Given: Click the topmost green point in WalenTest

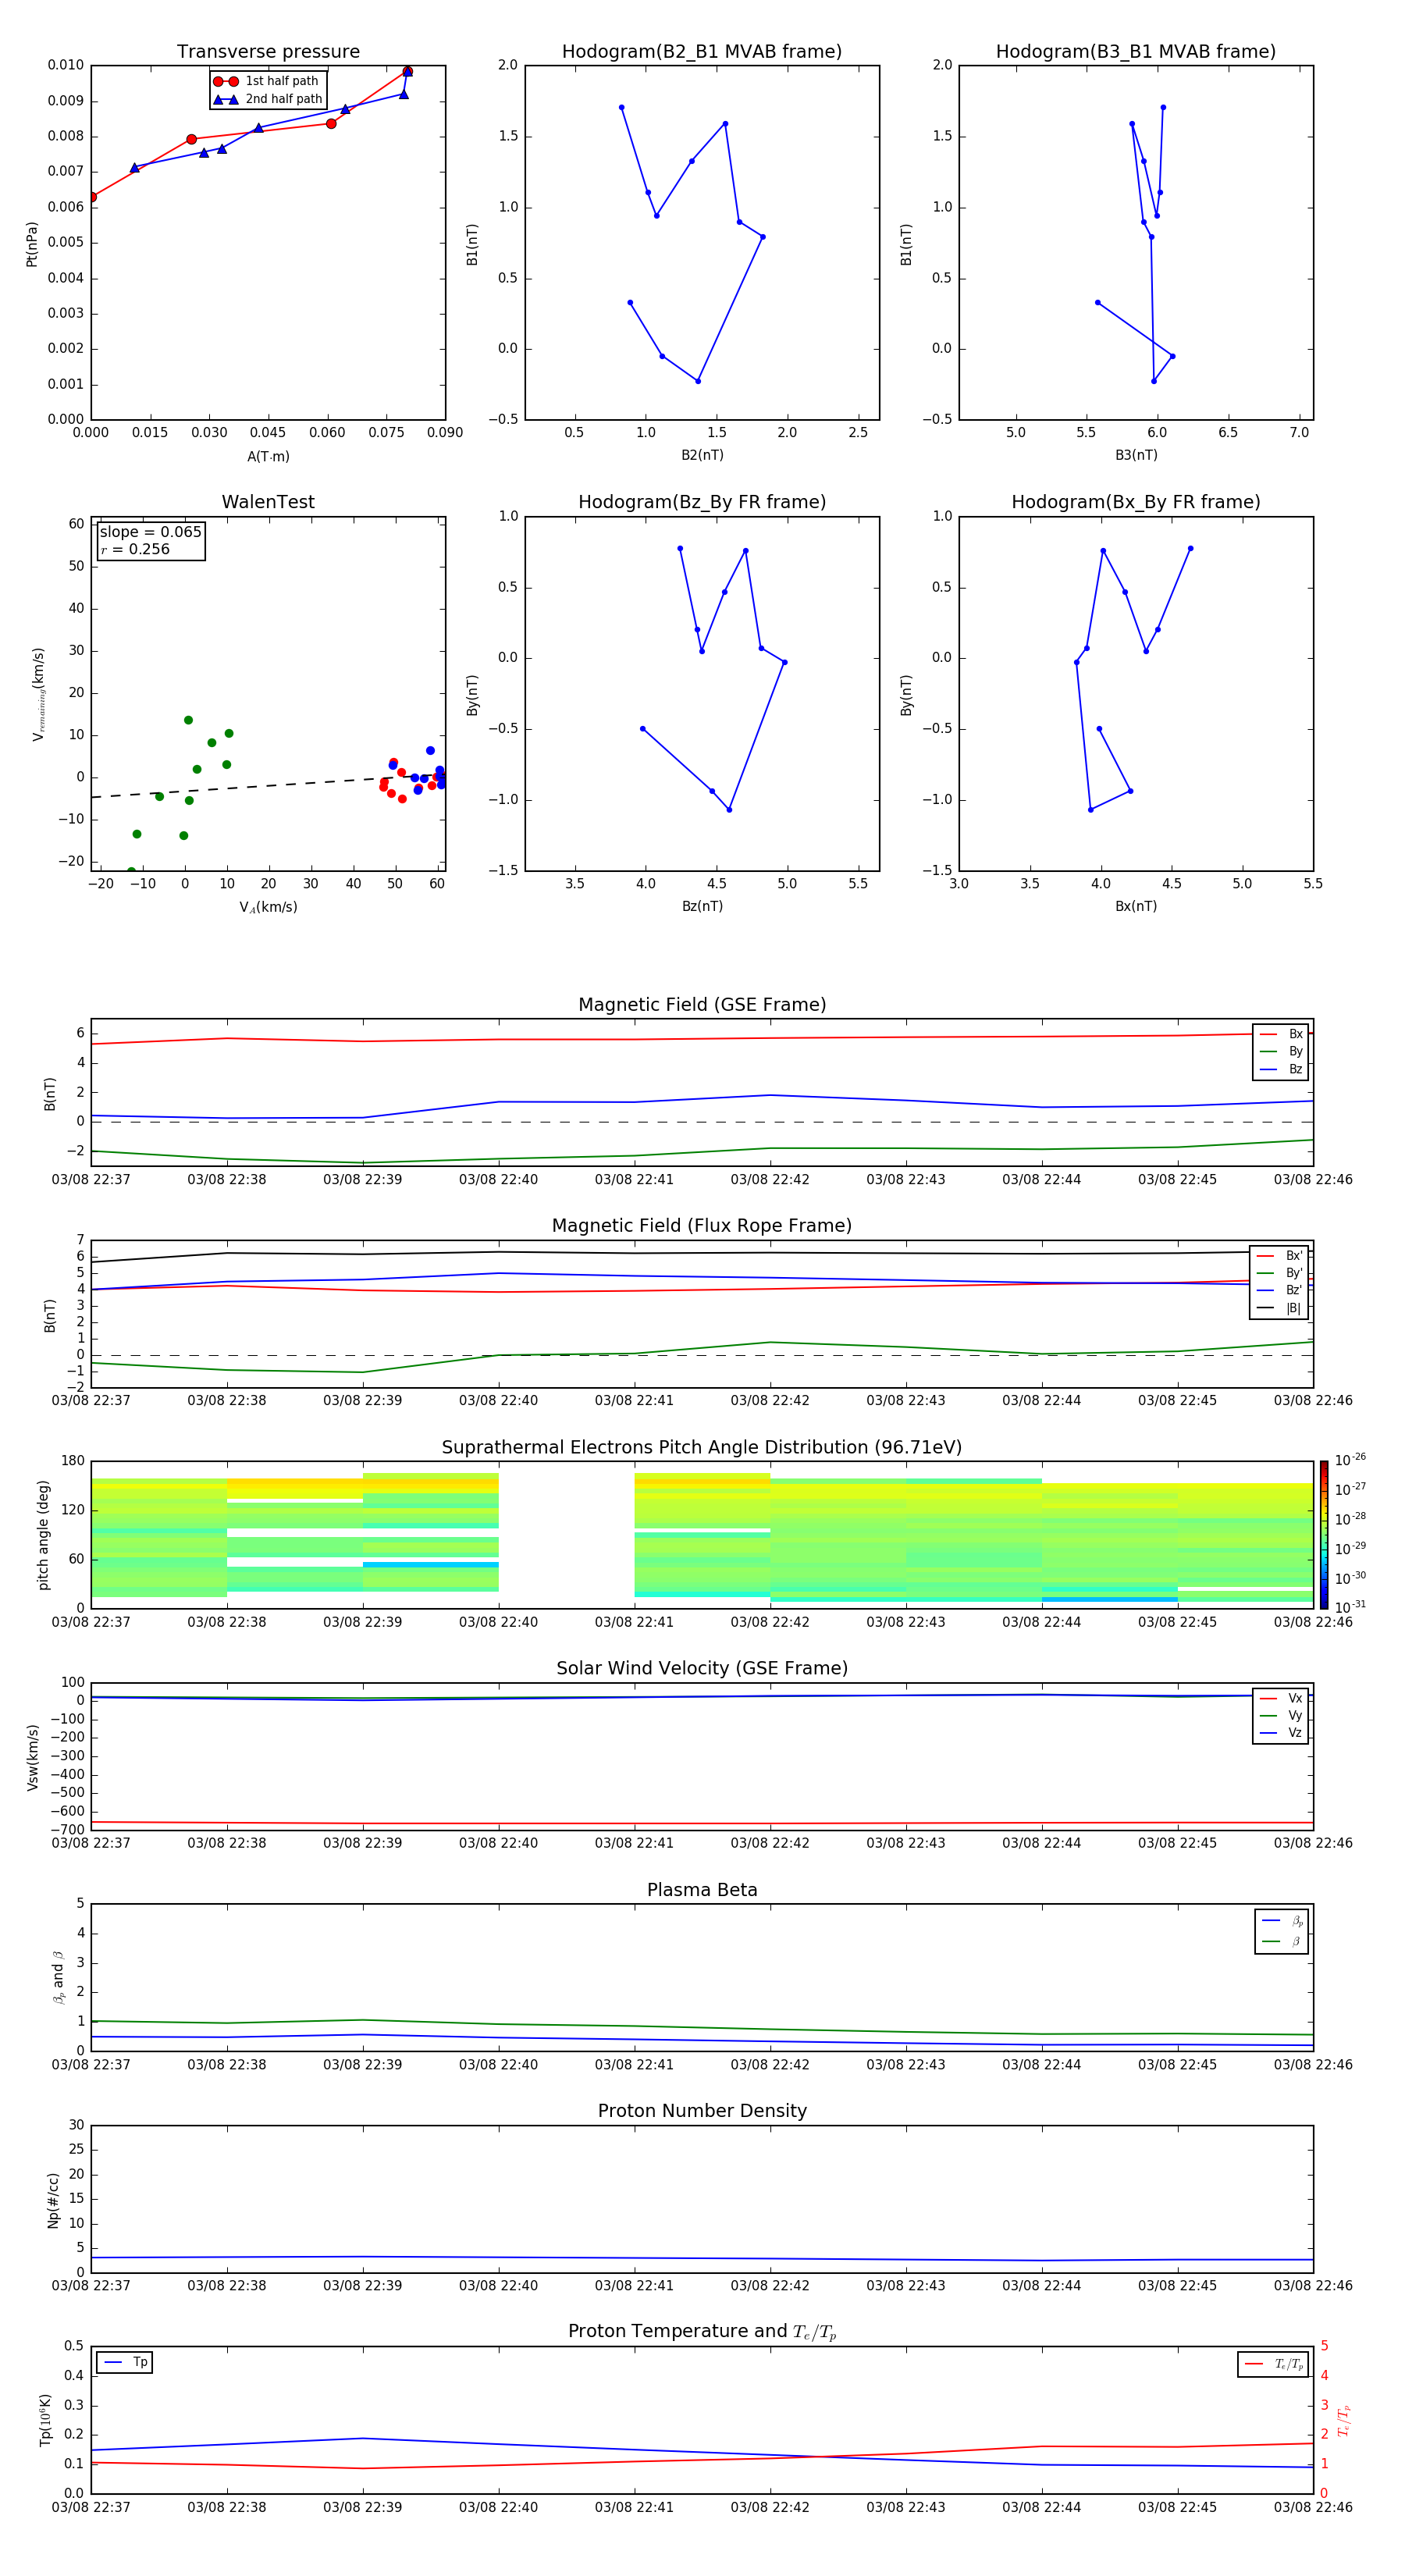Looking at the screenshot, I should coord(188,720).
